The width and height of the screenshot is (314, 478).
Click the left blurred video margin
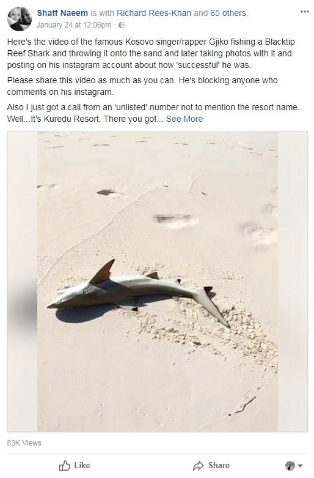click(23, 282)
